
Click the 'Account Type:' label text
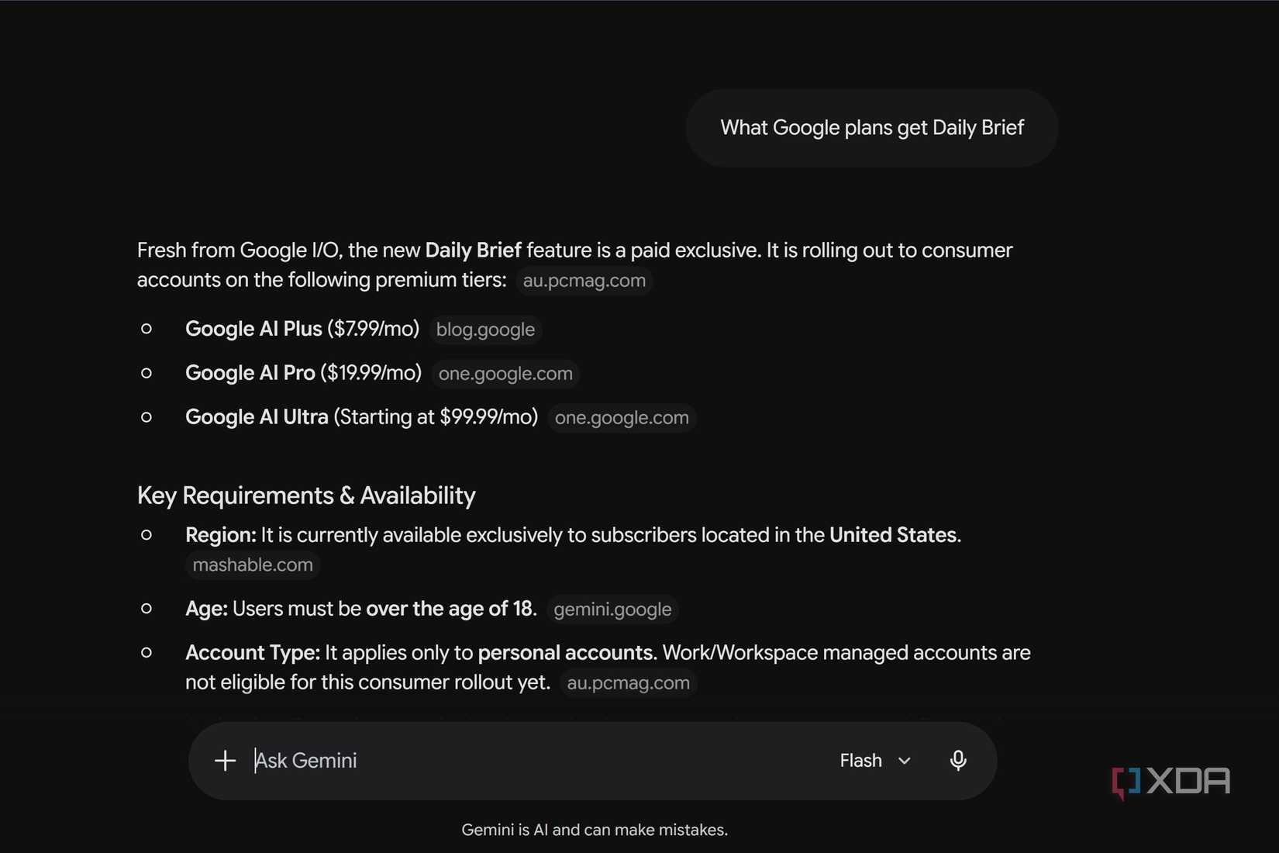(x=253, y=653)
